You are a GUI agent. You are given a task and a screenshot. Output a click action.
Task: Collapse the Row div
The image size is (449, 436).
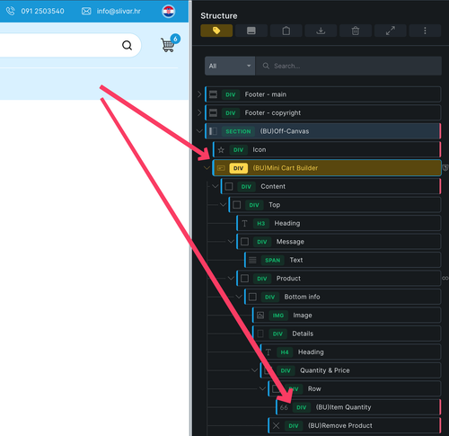pyautogui.click(x=262, y=388)
